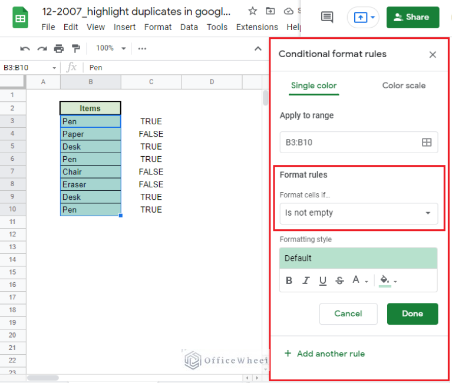Check cloud save status icon
Viewport: 452px width, 383px height.
pyautogui.click(x=288, y=11)
